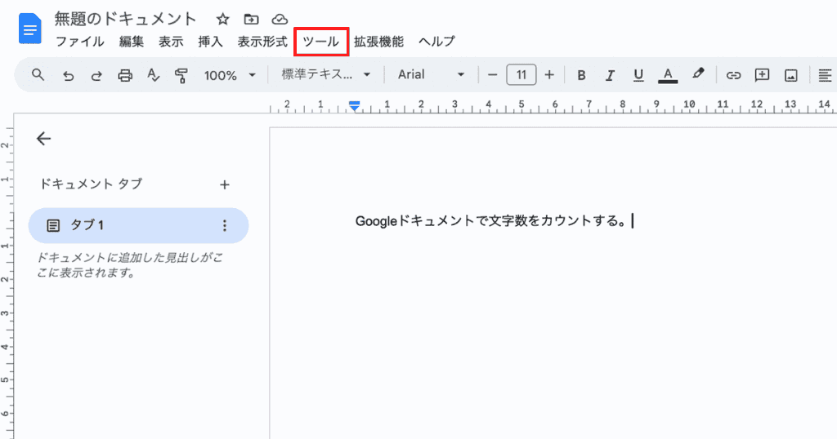
Task: Add a new document tab with plus button
Action: (x=225, y=184)
